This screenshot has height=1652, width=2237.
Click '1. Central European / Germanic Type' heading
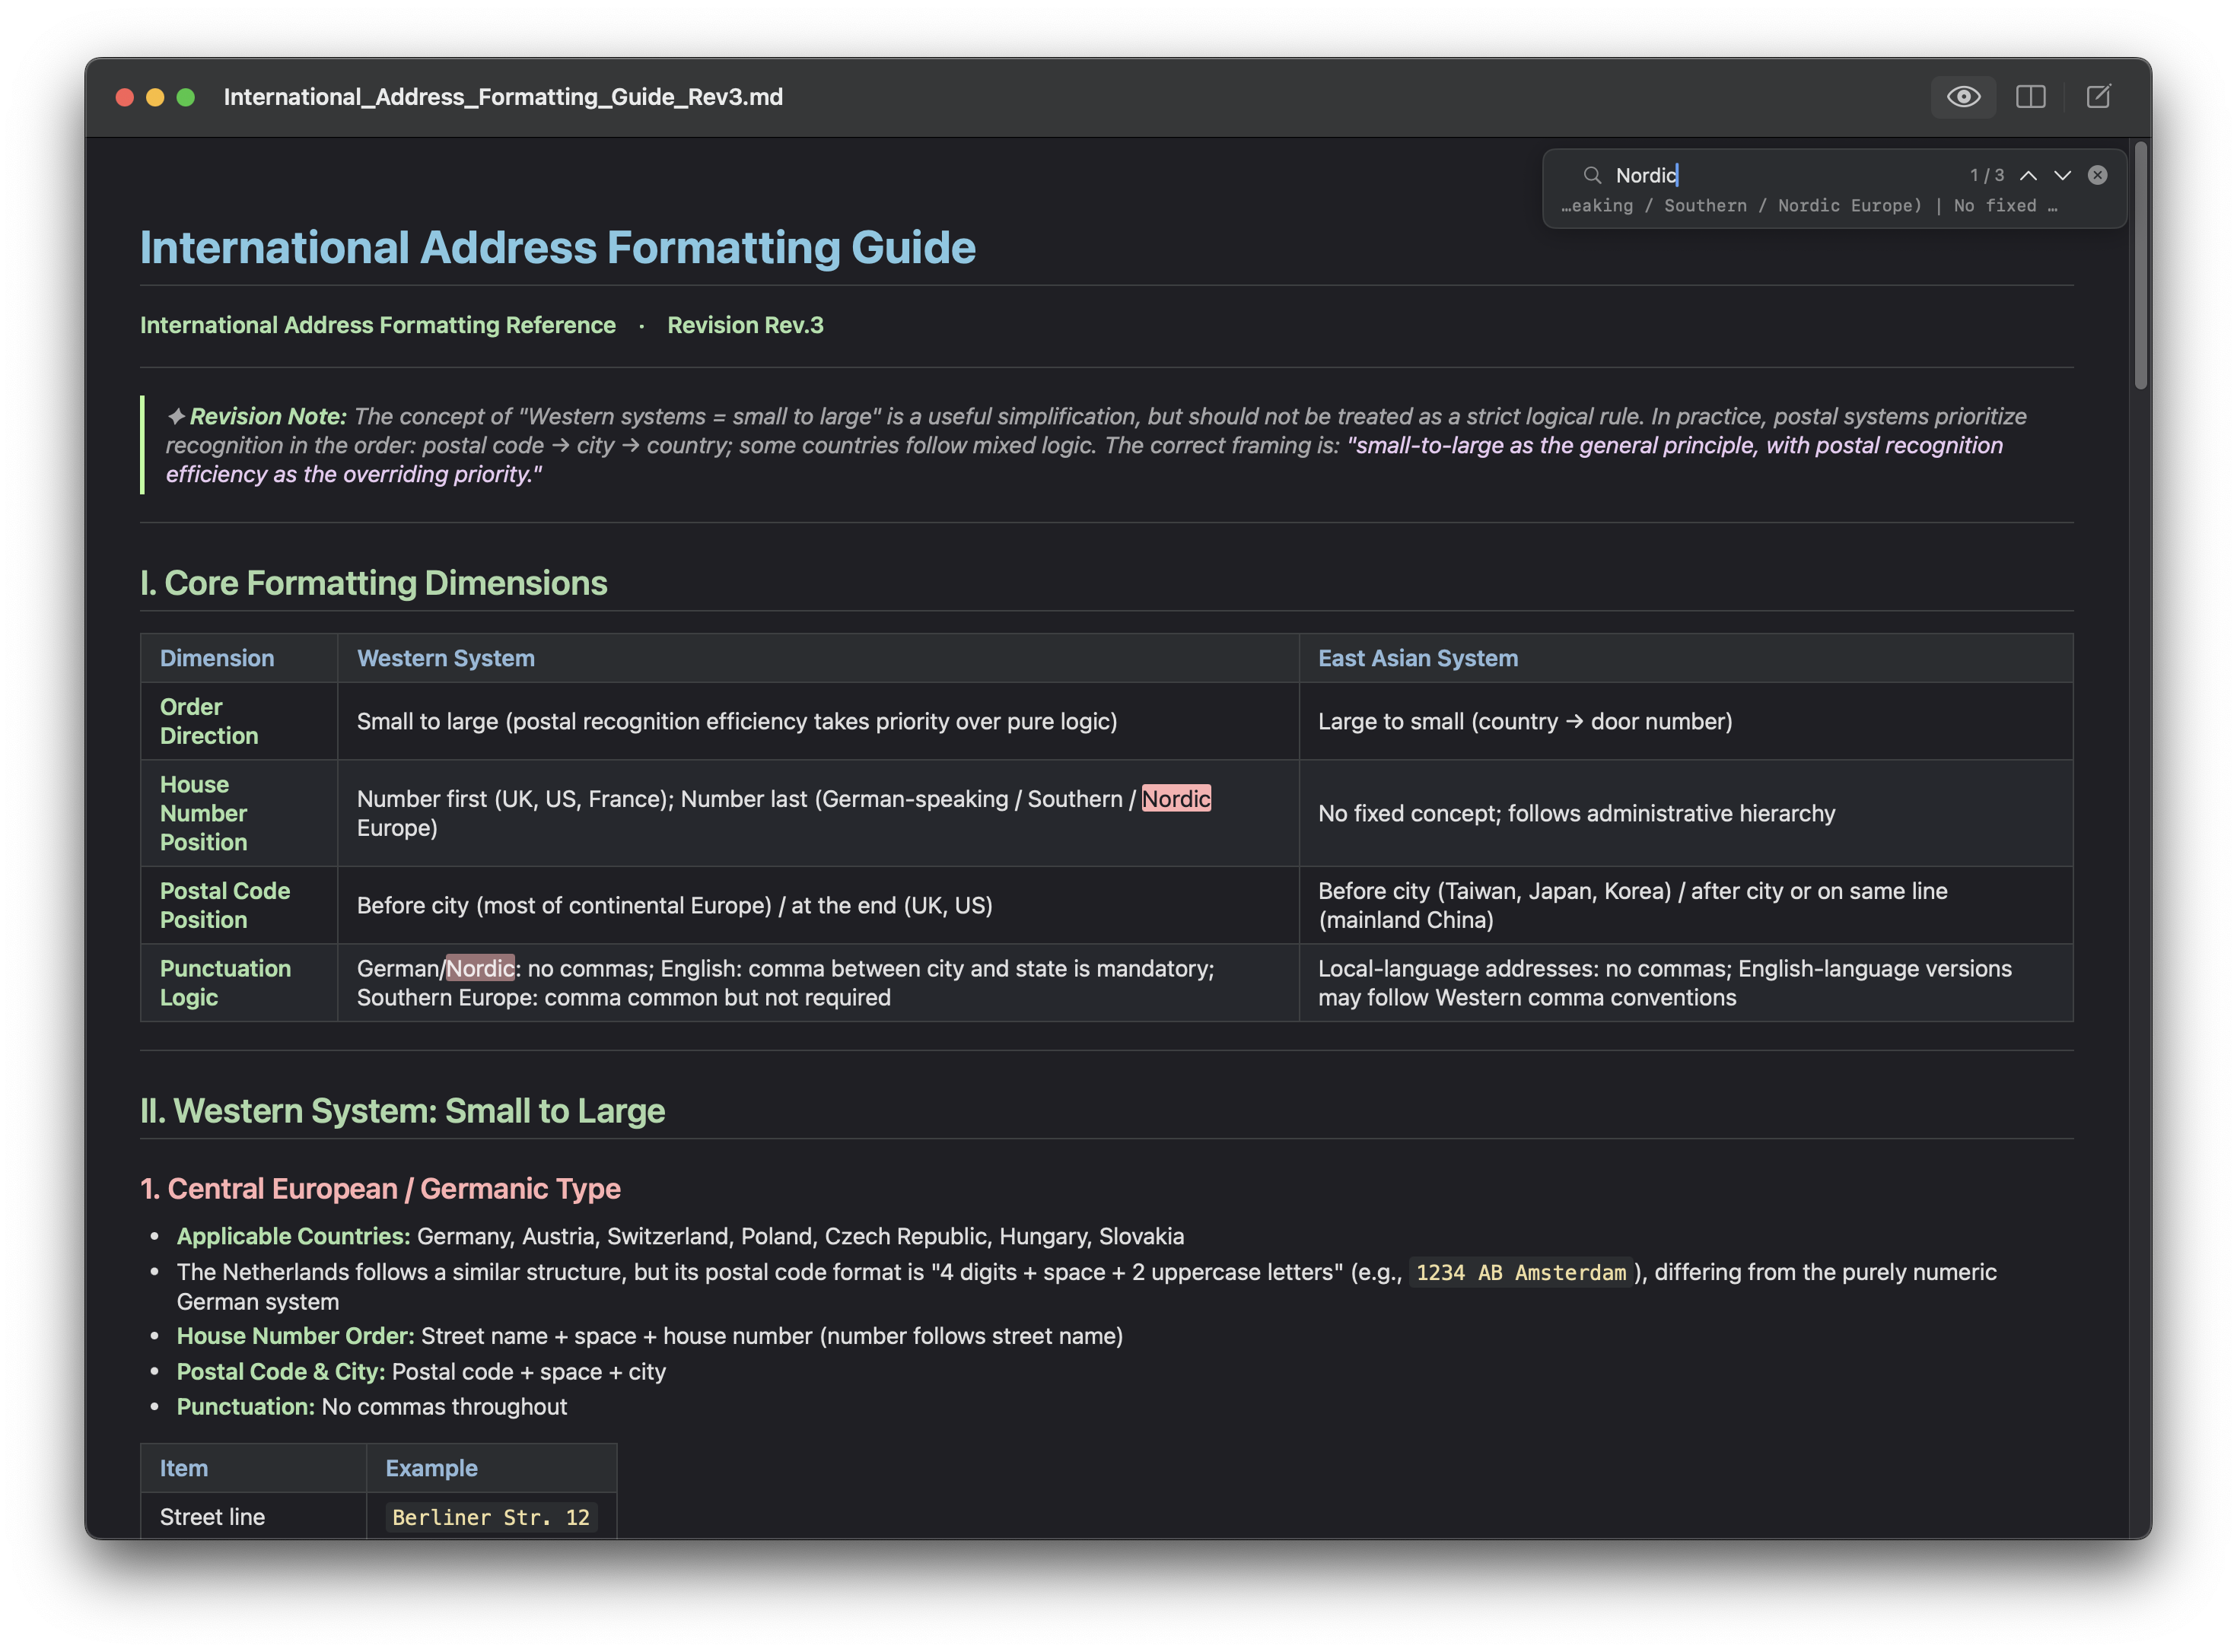coord(380,1188)
